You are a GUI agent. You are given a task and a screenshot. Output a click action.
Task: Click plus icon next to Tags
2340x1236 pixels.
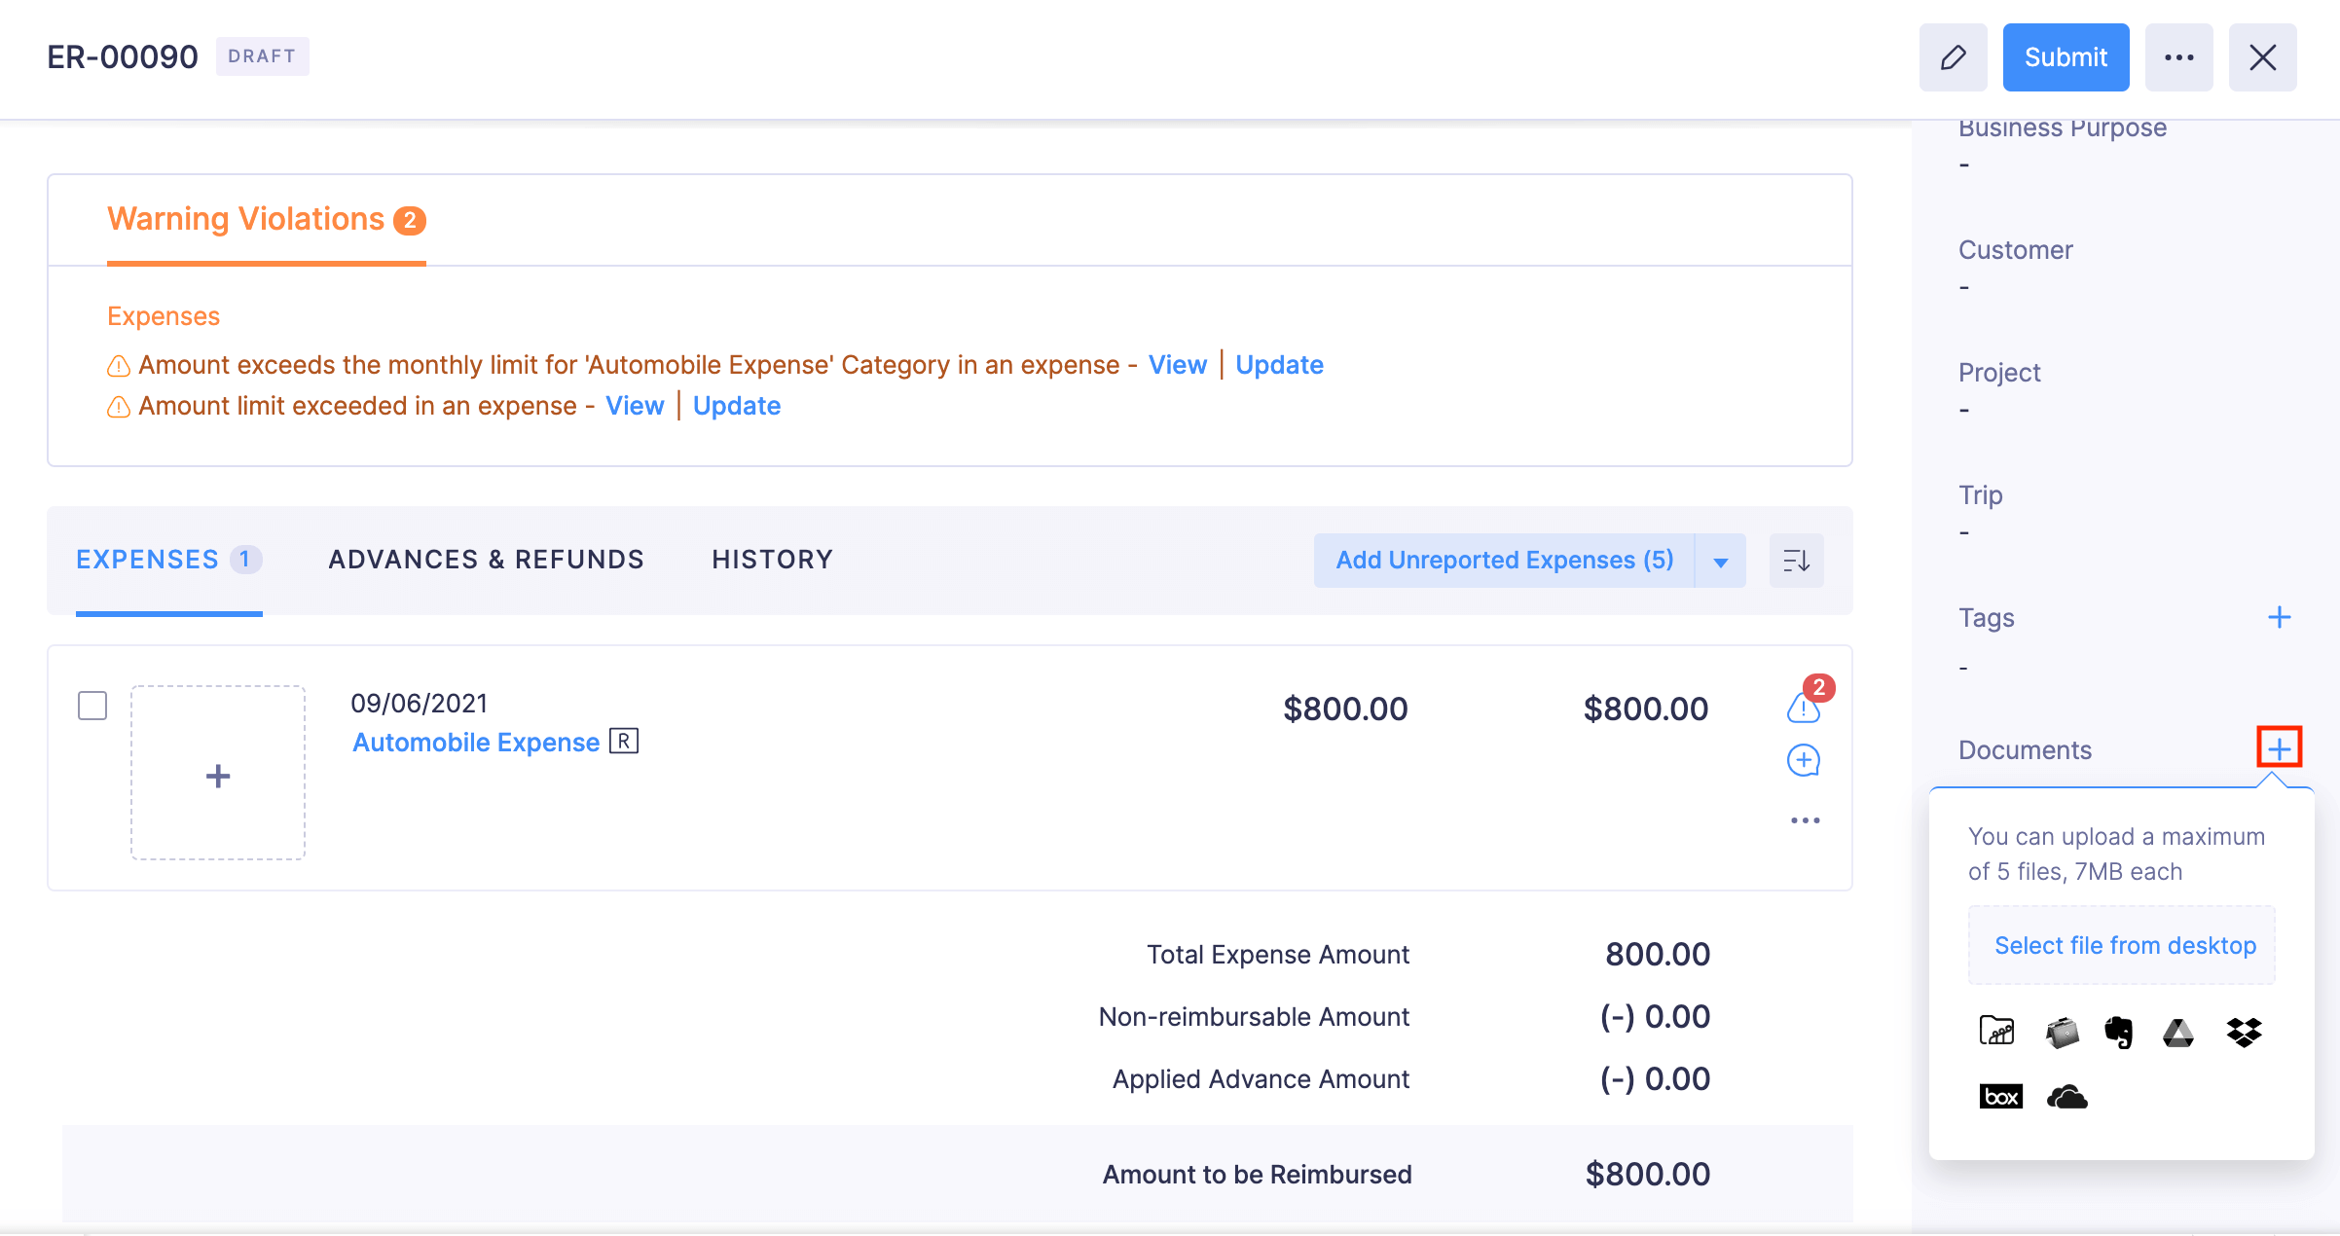point(2279,618)
